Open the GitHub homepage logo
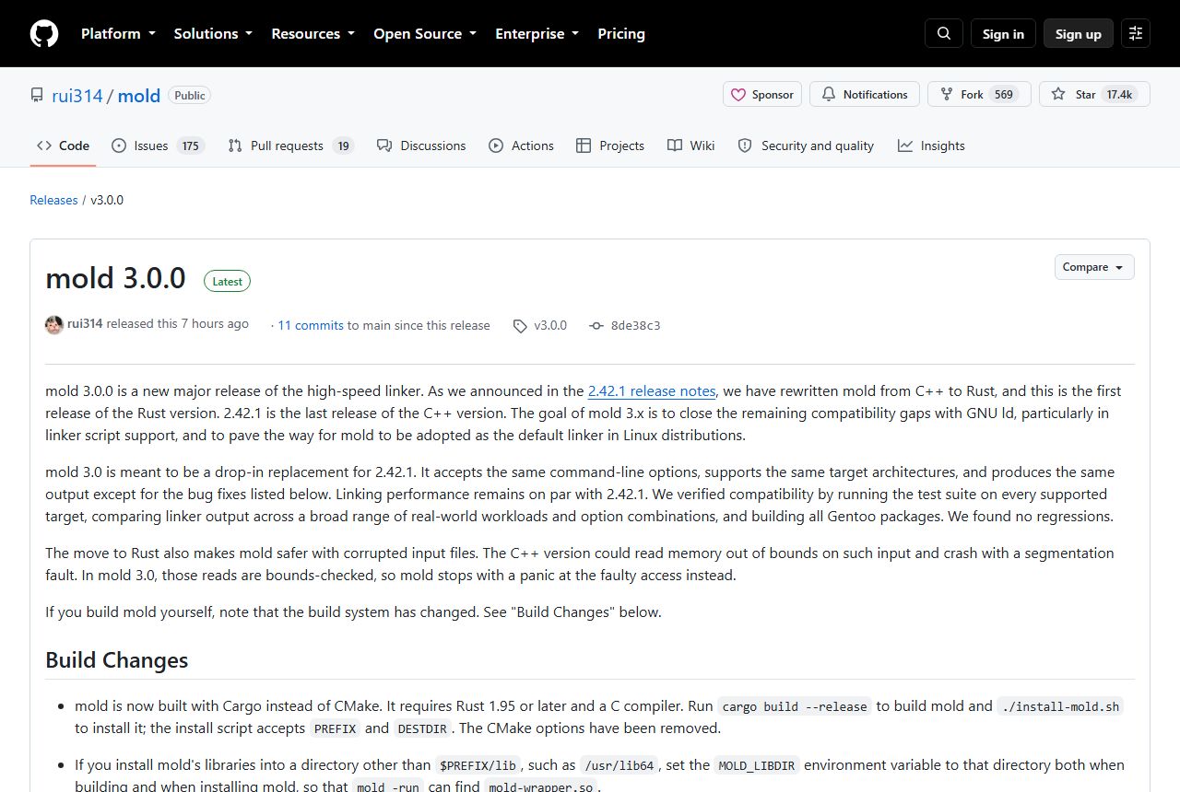 click(44, 34)
